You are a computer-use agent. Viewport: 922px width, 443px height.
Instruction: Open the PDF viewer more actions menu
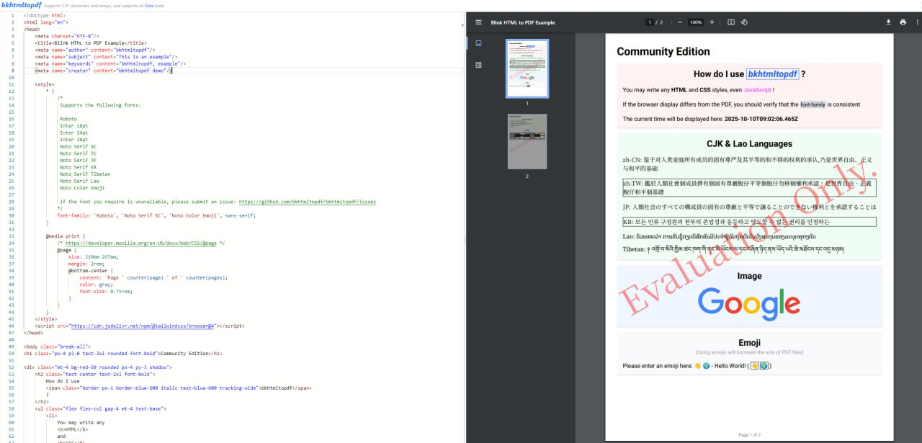pyautogui.click(x=916, y=22)
